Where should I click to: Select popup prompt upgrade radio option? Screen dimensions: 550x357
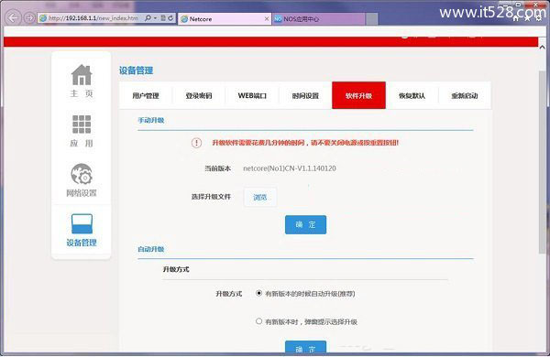tap(258, 321)
